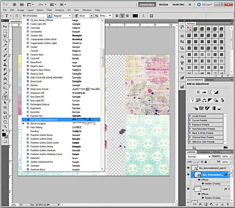Switch to the Channels tab
235x208 pixels.
point(203,152)
